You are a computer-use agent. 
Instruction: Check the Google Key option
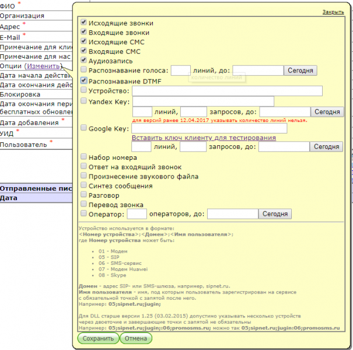83,128
